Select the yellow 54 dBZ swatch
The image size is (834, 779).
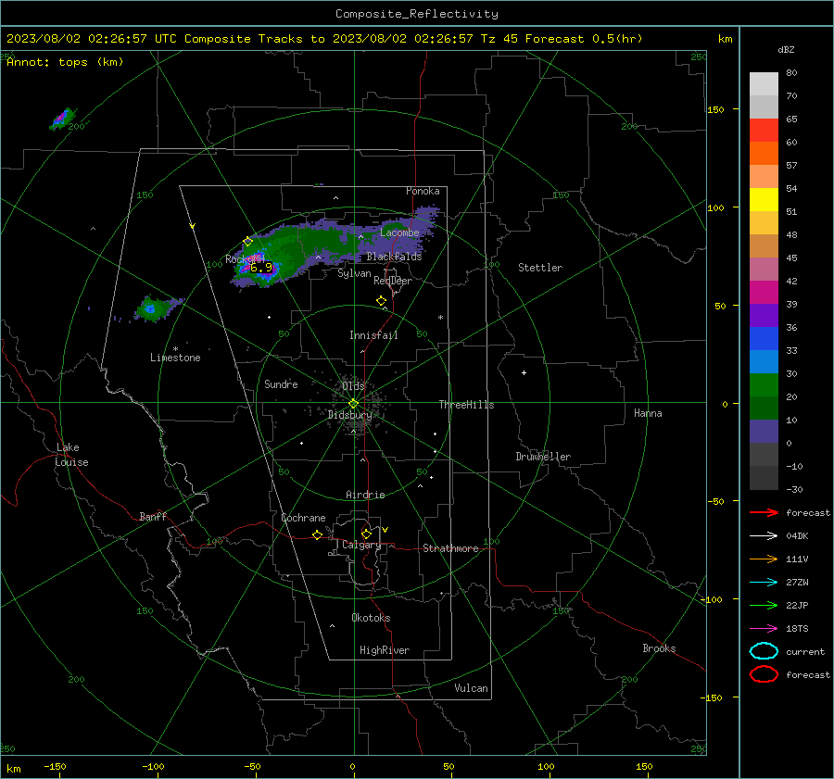[764, 199]
